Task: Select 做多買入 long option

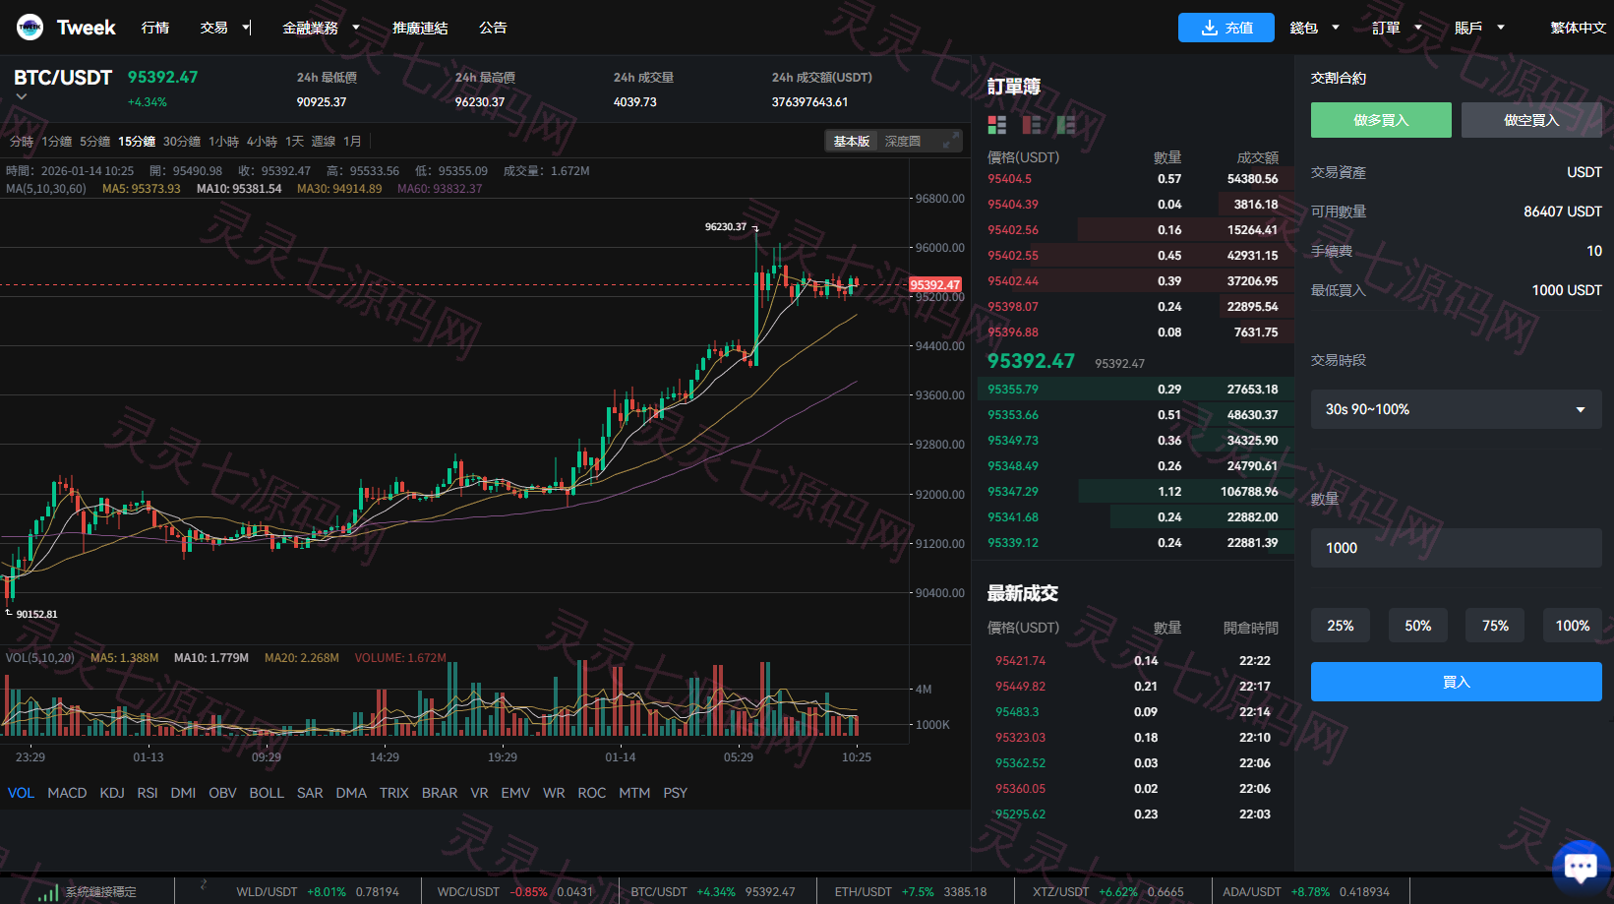Action: point(1381,120)
